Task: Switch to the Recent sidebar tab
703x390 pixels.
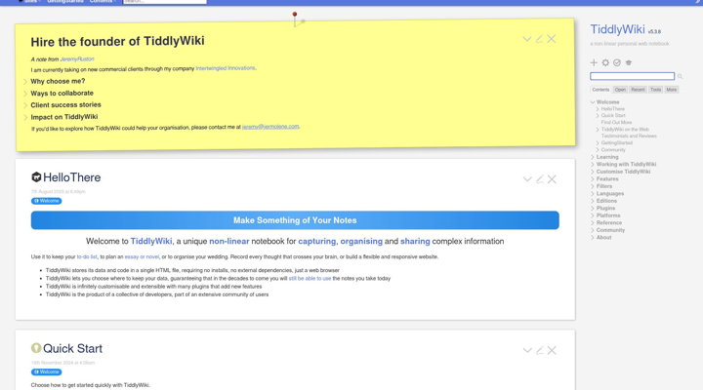Action: [638, 90]
